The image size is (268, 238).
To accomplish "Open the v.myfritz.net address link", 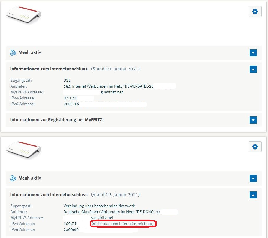I will (x=102, y=218).
